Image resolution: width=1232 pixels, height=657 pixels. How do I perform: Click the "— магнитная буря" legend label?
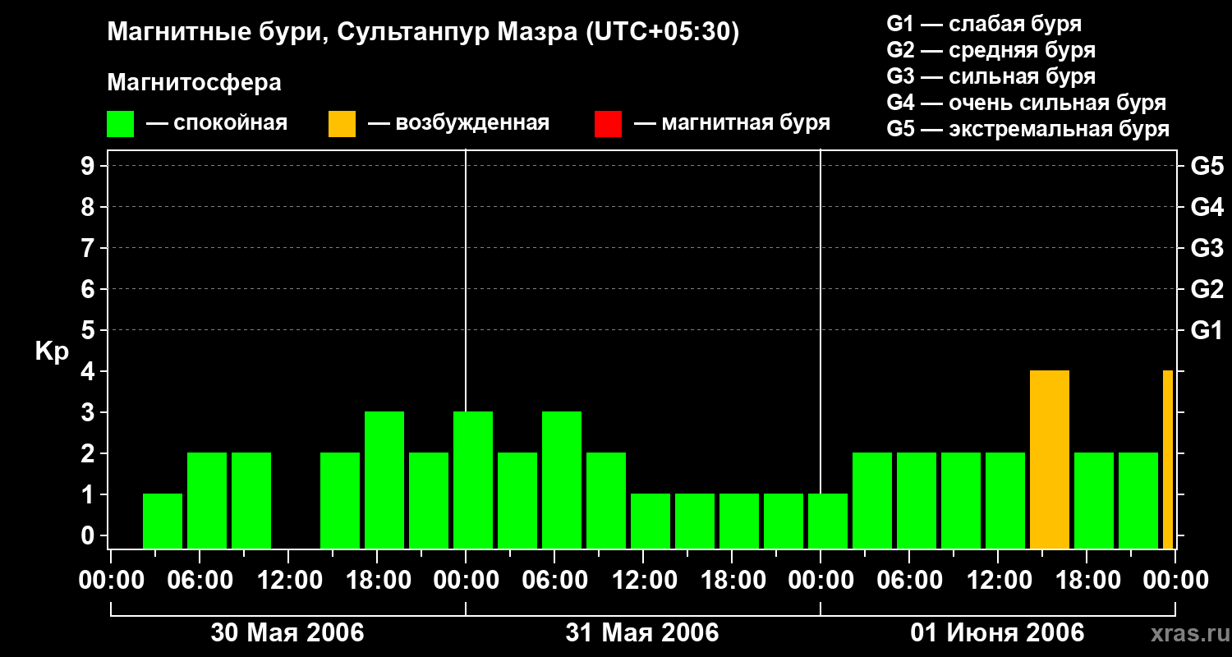[732, 123]
